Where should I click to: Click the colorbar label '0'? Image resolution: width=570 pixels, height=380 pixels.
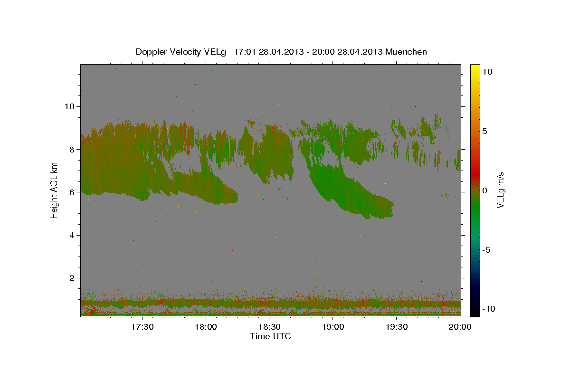coord(485,190)
